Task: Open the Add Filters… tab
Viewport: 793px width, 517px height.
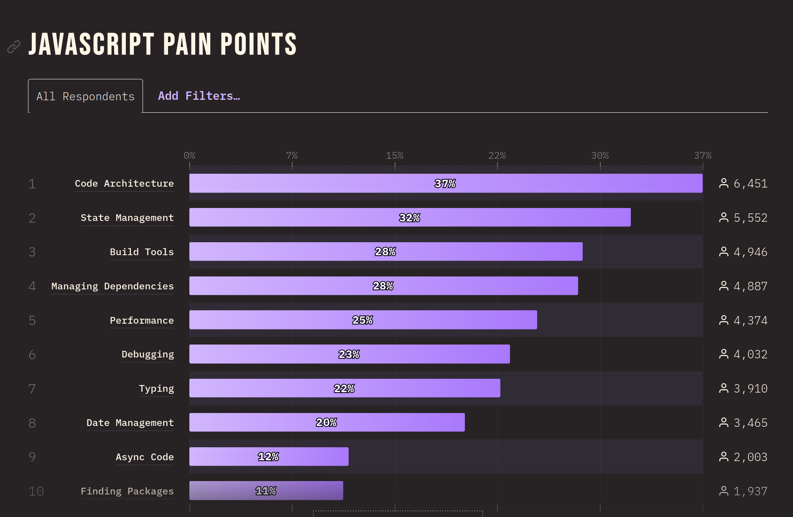Action: (x=199, y=96)
